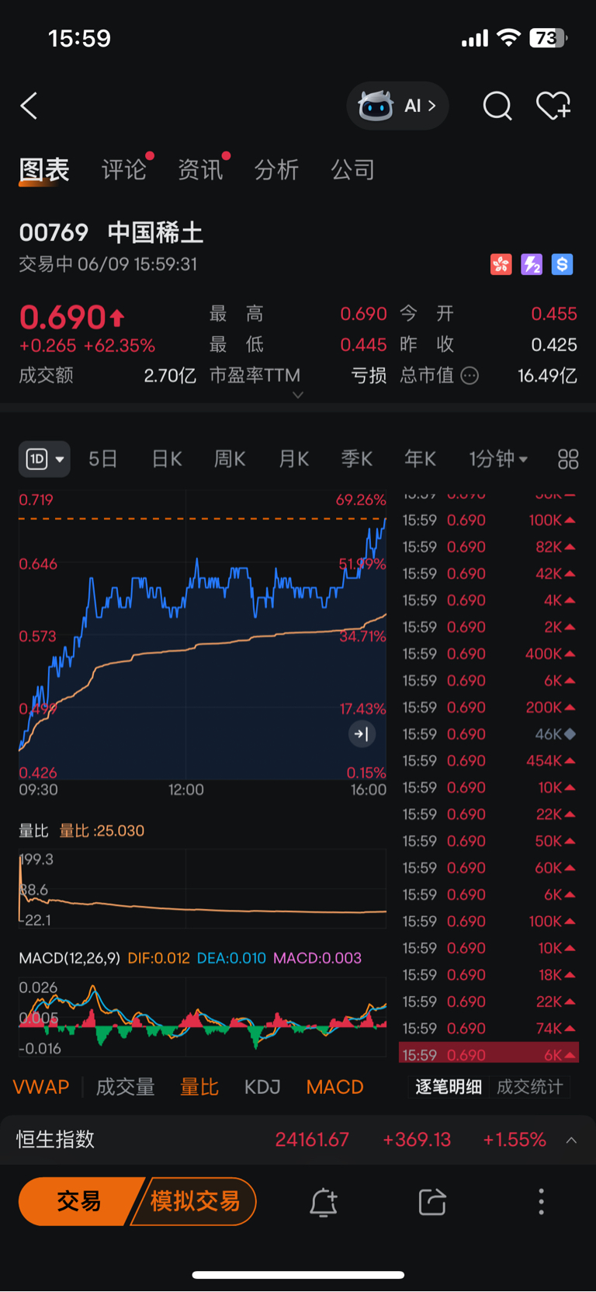The height and width of the screenshot is (1292, 596).
Task: Expand the 恒生指数 index bar chevron
Action: [571, 1141]
